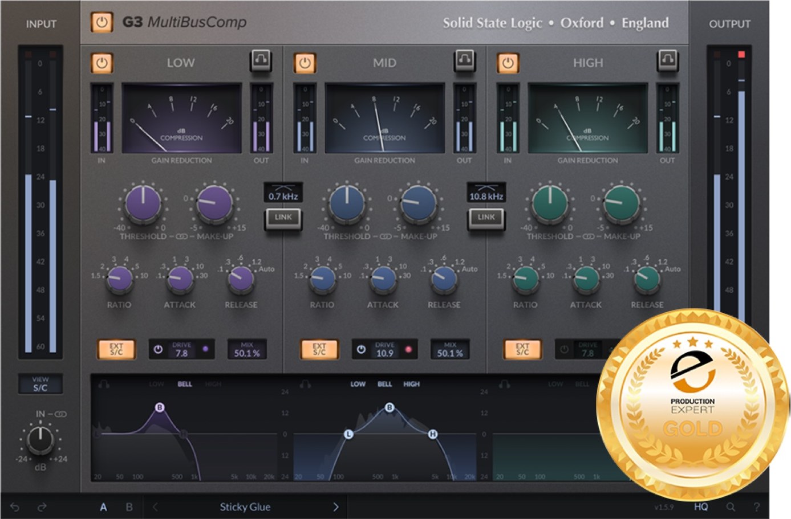
Task: Toggle the MID band drive power icon
Action: click(361, 349)
